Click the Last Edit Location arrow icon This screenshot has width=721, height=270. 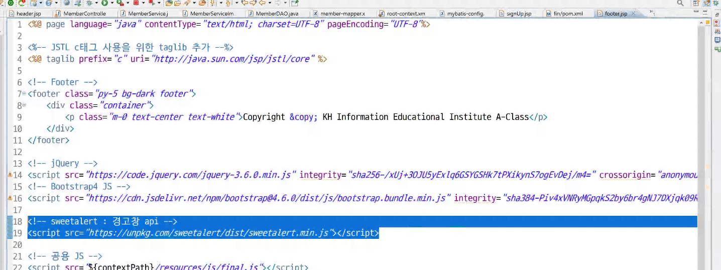coord(245,3)
